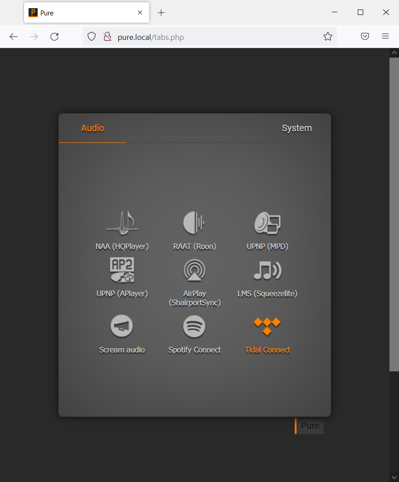Click the orange "Tidal Connect" label
The height and width of the screenshot is (482, 399).
(x=268, y=350)
